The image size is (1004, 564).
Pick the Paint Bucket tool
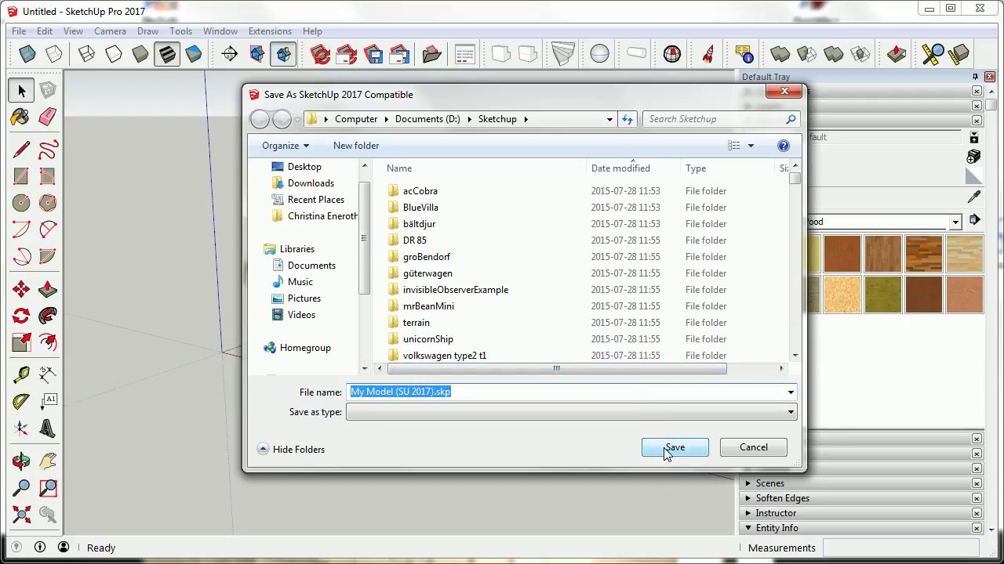tap(21, 117)
